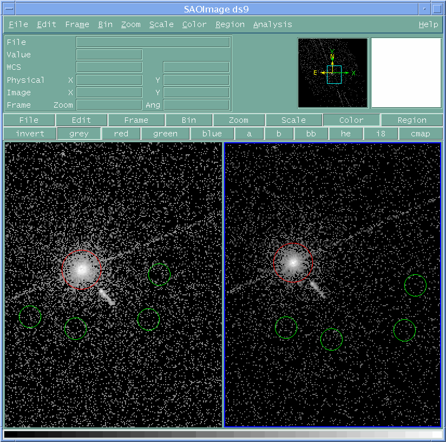Click the Image Y field
Screen dimensions: 446x442
196,93
